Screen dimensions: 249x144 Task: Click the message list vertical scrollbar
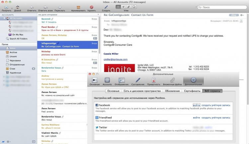tap(99, 35)
